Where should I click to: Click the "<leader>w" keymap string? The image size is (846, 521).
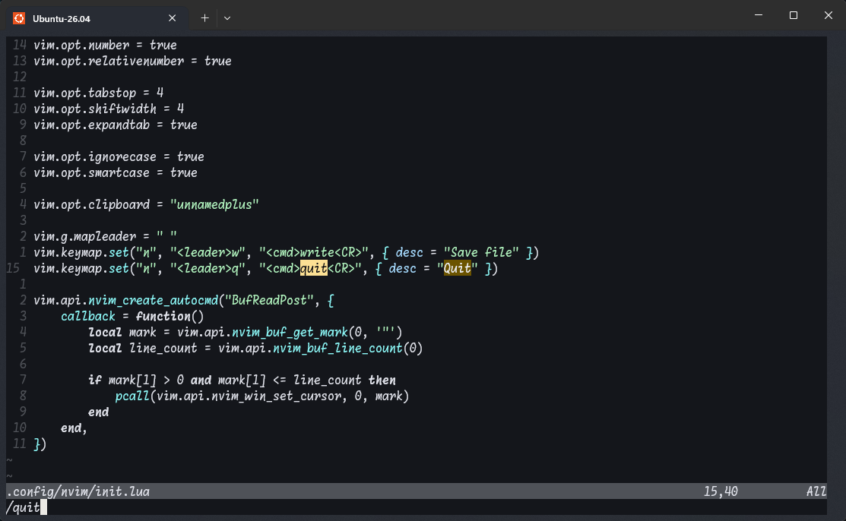click(208, 252)
